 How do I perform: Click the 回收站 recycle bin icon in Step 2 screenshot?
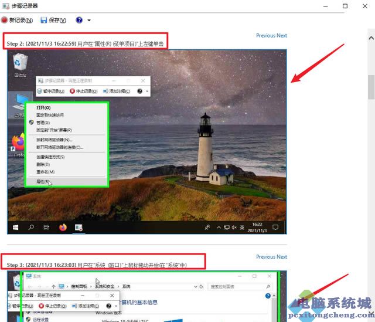click(x=20, y=65)
